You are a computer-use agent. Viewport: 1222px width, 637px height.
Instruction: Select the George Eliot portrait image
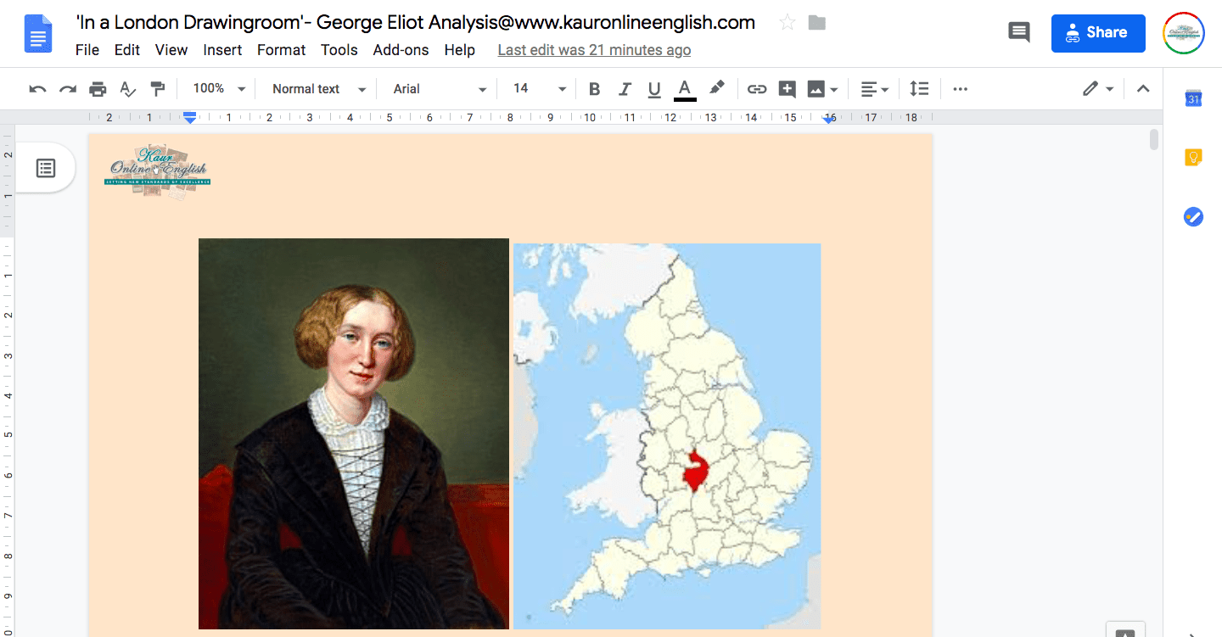pos(354,433)
